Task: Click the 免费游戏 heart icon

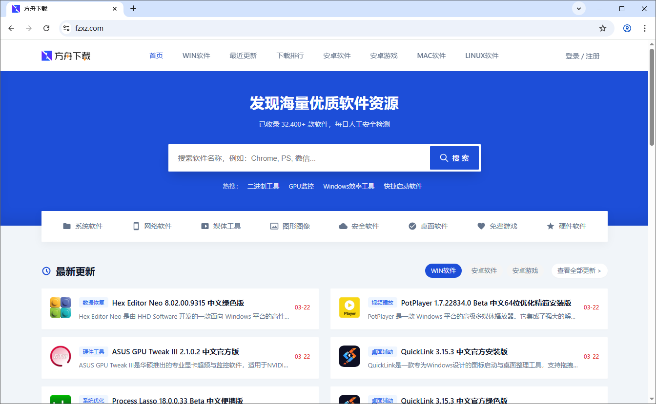Action: coord(481,226)
